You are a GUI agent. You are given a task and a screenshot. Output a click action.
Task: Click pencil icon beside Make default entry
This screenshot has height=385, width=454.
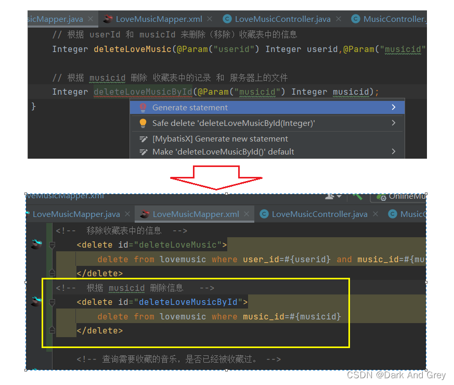144,152
